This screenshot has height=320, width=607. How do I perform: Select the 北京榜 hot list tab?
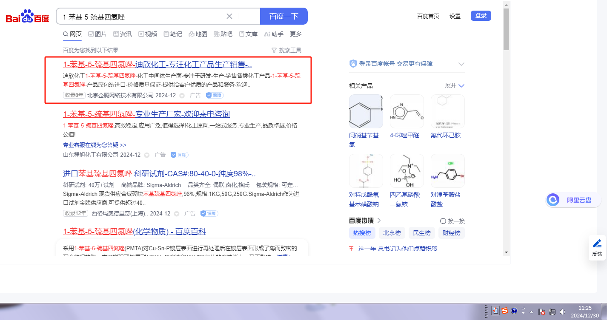392,233
